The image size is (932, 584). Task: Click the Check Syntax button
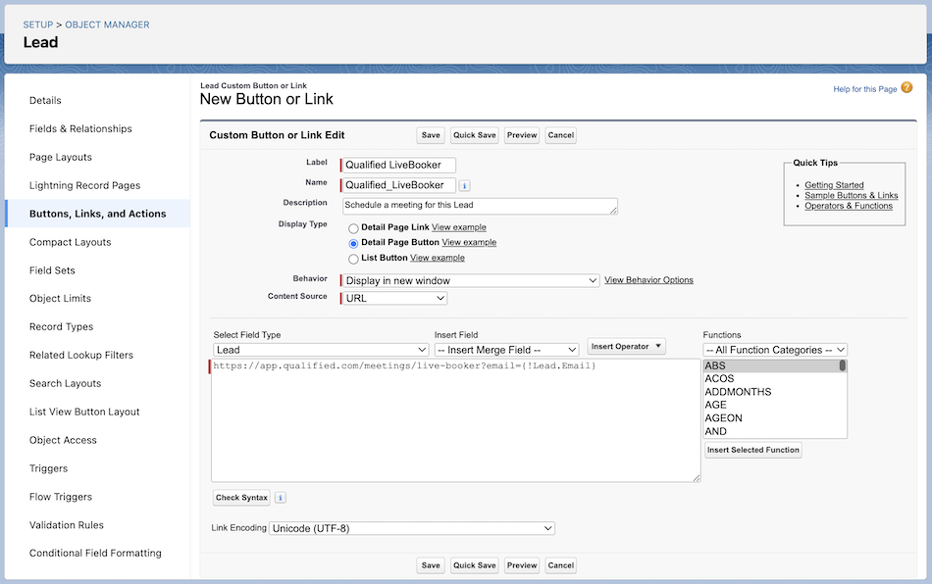pos(241,498)
